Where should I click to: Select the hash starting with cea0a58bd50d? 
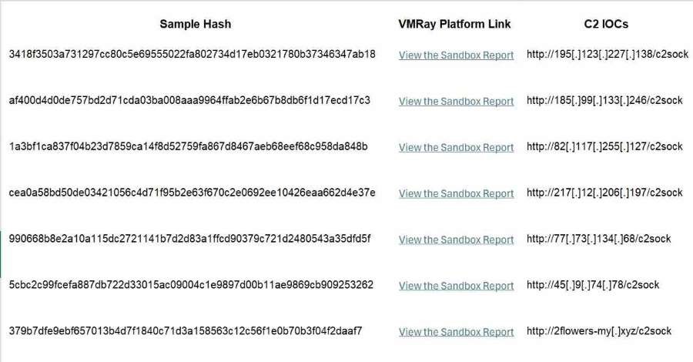point(192,193)
